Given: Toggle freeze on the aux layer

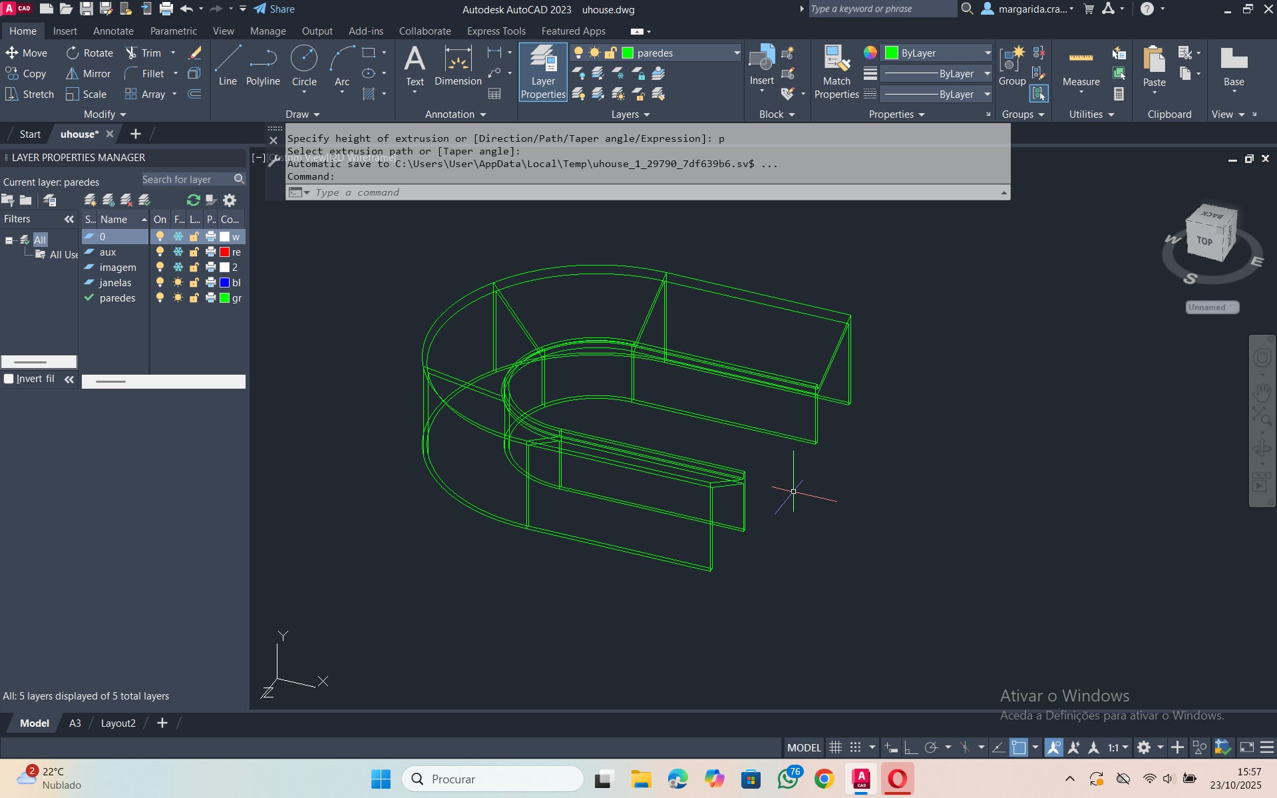Looking at the screenshot, I should coord(178,252).
